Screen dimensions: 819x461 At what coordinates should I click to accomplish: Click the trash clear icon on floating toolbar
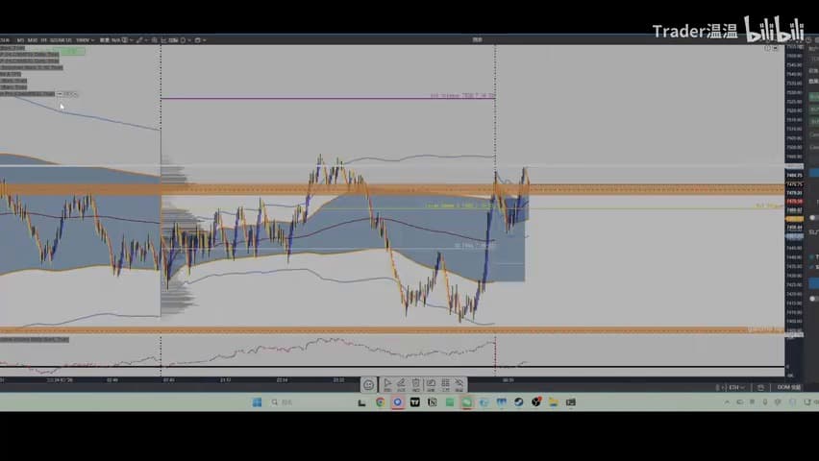click(x=416, y=385)
